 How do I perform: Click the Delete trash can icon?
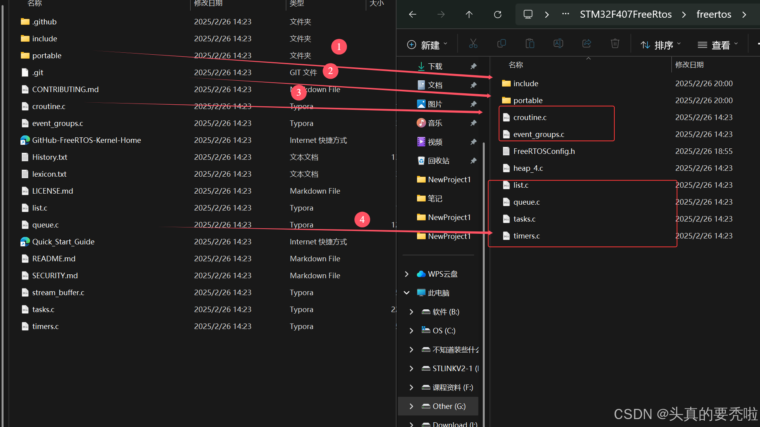pyautogui.click(x=615, y=44)
